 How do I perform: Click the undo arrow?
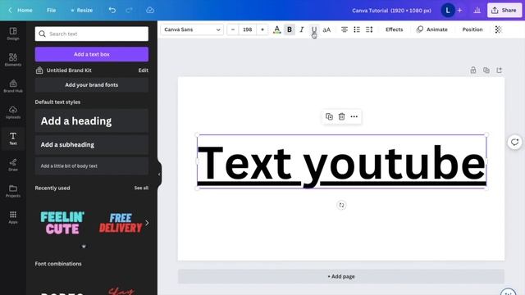[112, 11]
